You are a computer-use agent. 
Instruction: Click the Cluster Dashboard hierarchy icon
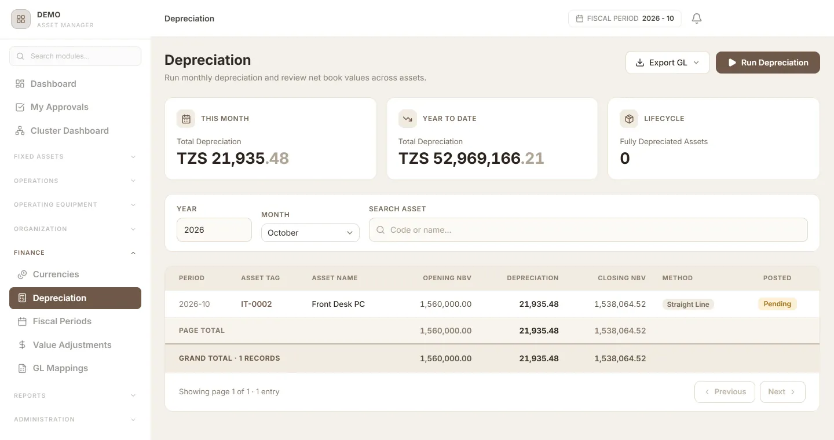20,131
